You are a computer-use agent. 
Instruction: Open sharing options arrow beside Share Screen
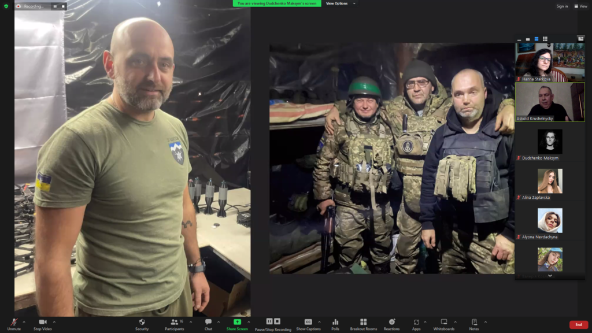(249, 322)
